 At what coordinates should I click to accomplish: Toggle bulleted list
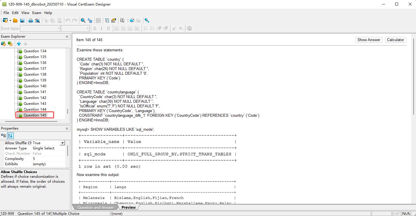[152, 28]
